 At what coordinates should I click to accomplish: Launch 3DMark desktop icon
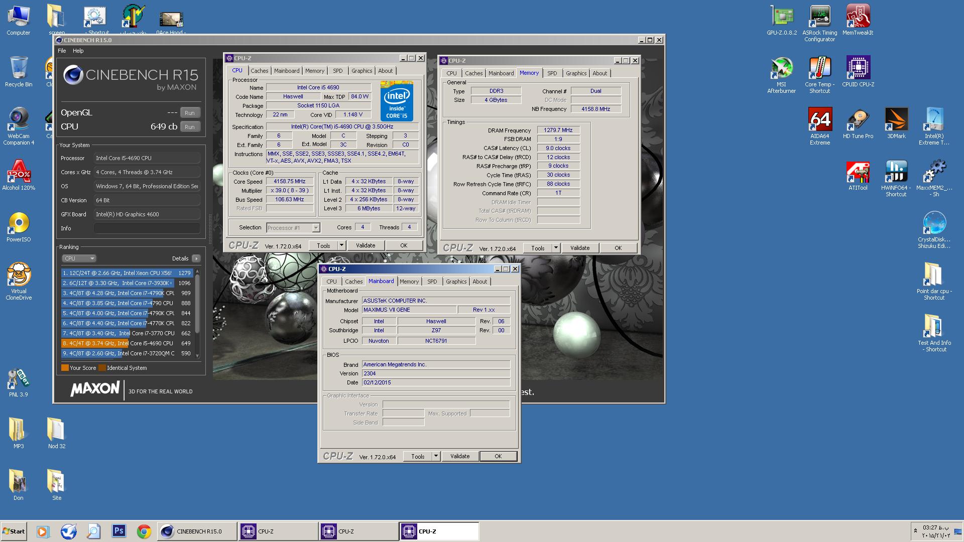pyautogui.click(x=896, y=123)
